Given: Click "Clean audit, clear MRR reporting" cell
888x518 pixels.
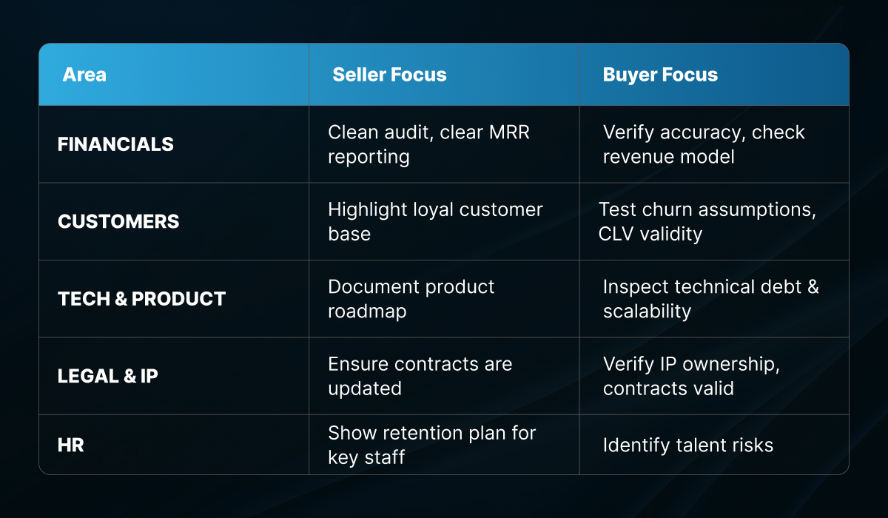Looking at the screenshot, I should pos(428,144).
